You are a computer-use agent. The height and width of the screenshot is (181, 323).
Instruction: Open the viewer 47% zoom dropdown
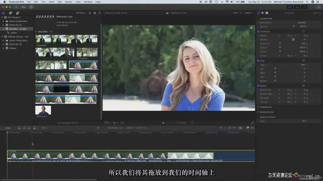(x=237, y=13)
